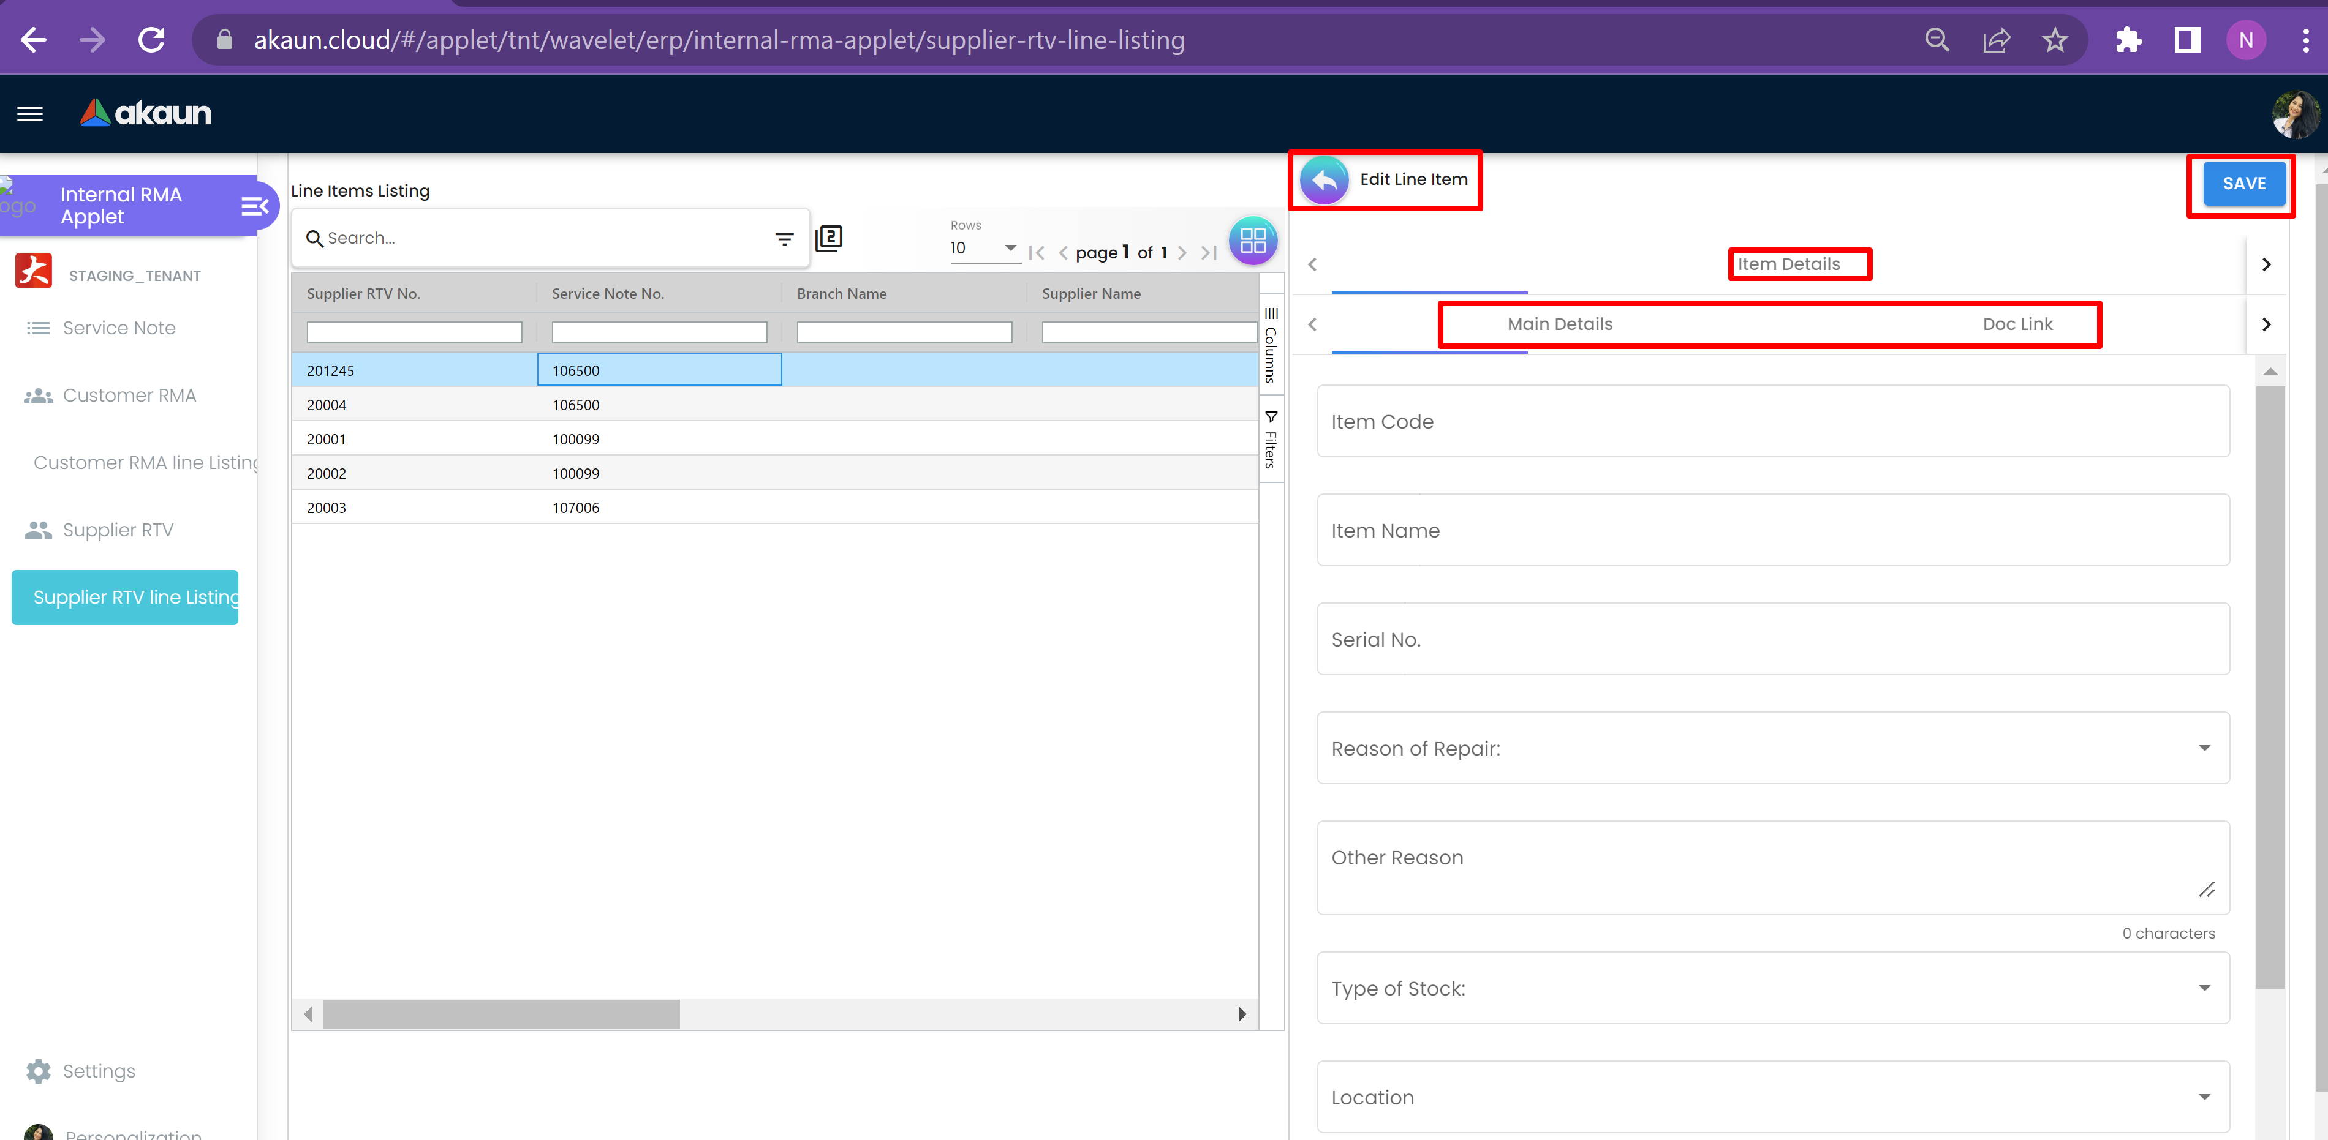The image size is (2328, 1140).
Task: Bookmark page with star icon
Action: [2054, 40]
